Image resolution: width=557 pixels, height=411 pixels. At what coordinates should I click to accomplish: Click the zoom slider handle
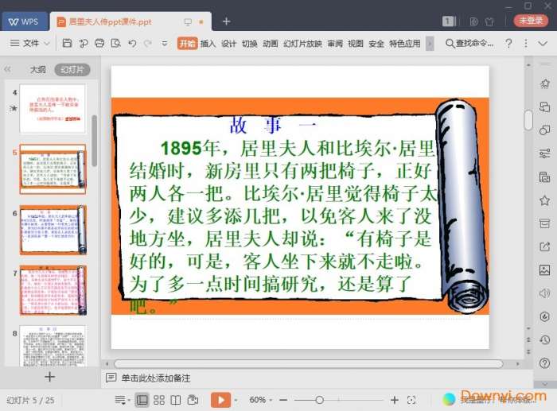(319, 400)
